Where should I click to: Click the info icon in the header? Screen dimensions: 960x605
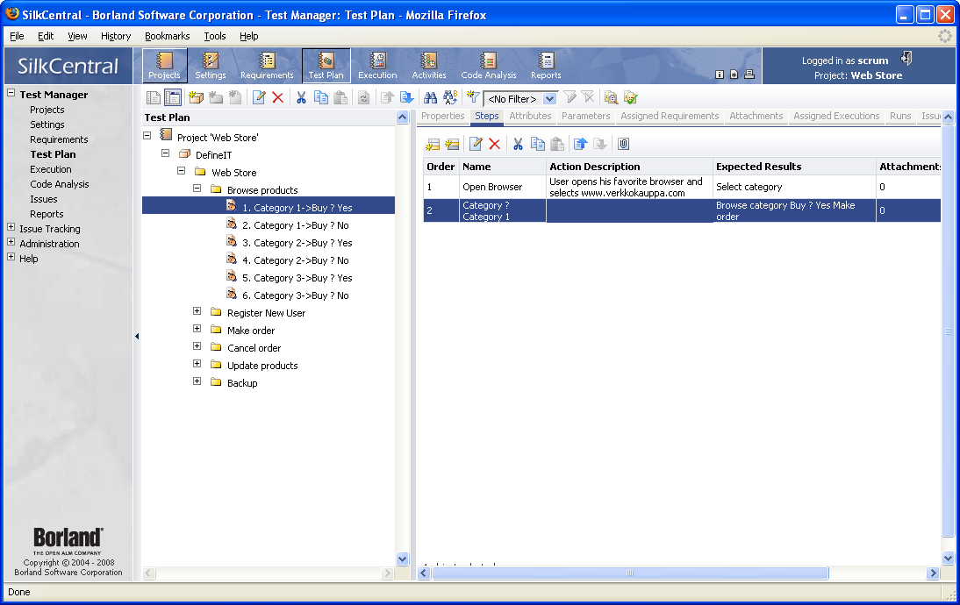coord(720,75)
